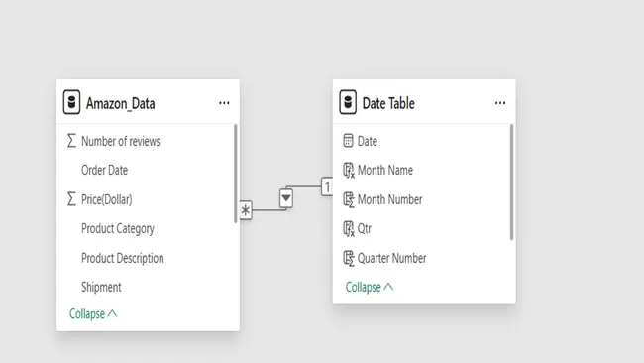The height and width of the screenshot is (363, 644).
Task: Click the many (*) cardinality marker
Action: [245, 210]
